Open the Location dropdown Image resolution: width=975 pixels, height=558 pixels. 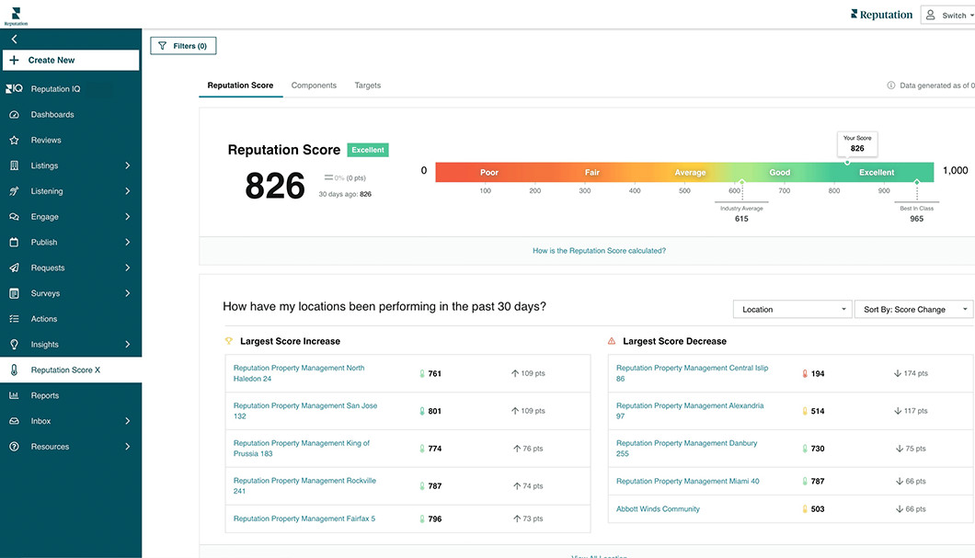click(793, 310)
